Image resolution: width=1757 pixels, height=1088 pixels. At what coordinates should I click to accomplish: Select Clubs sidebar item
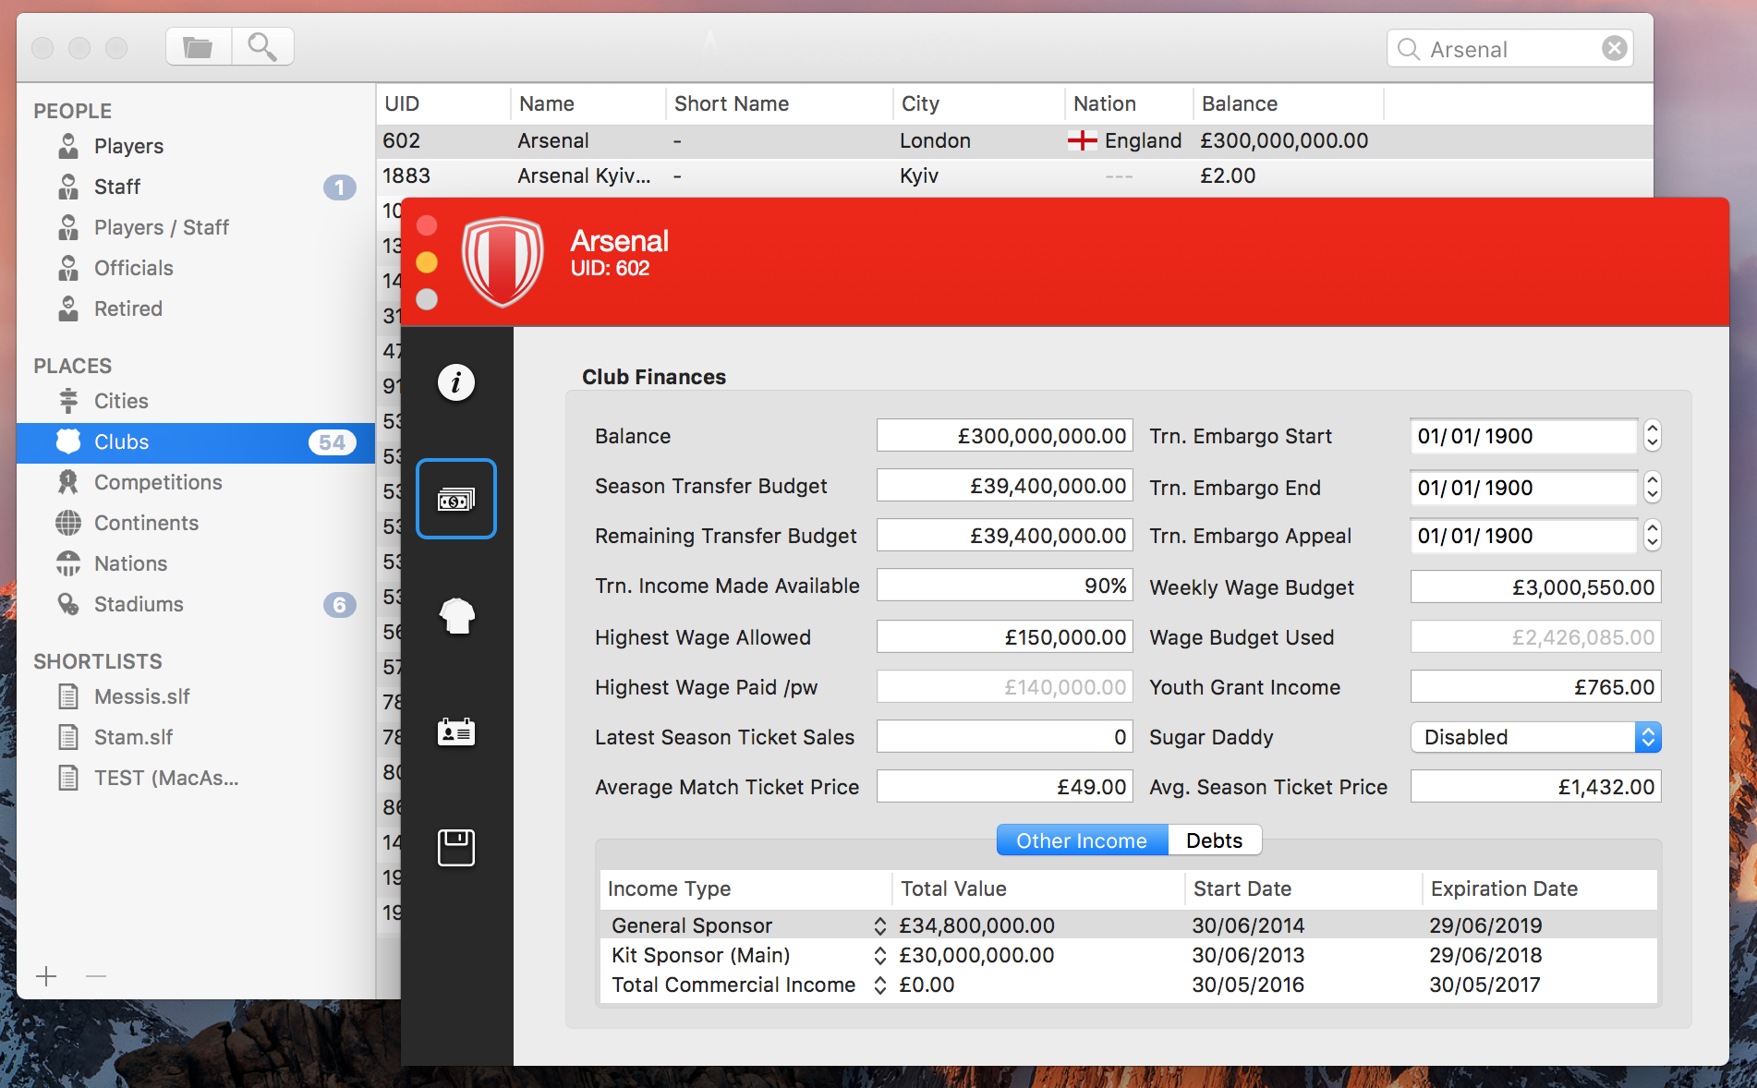click(x=196, y=441)
